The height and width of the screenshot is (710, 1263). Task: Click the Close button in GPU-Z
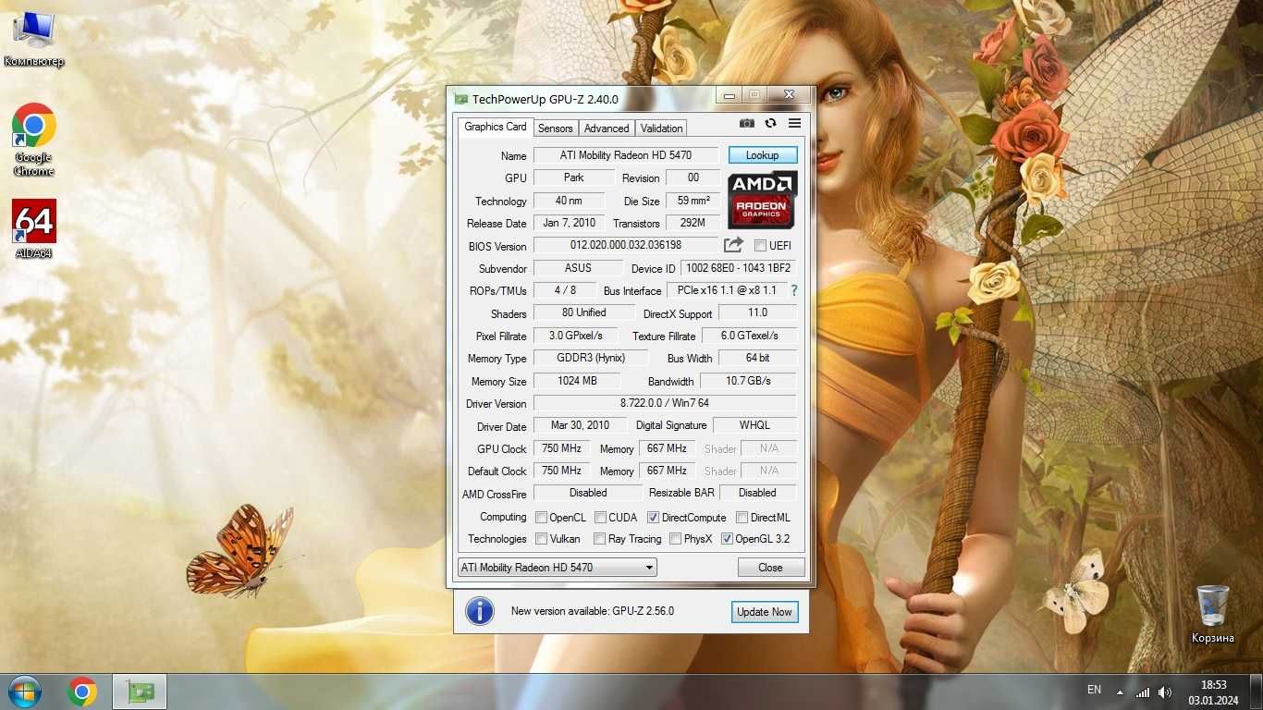[x=770, y=567]
